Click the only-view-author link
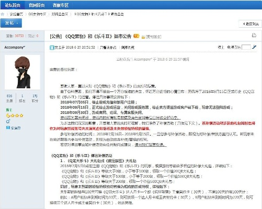Image resolution: width=262 pixels, height=209 pixels. pyautogui.click(x=108, y=48)
